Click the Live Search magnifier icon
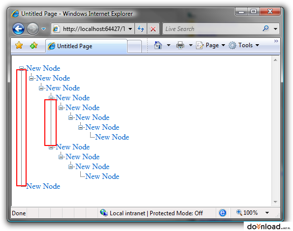The image size is (293, 231). 265,29
